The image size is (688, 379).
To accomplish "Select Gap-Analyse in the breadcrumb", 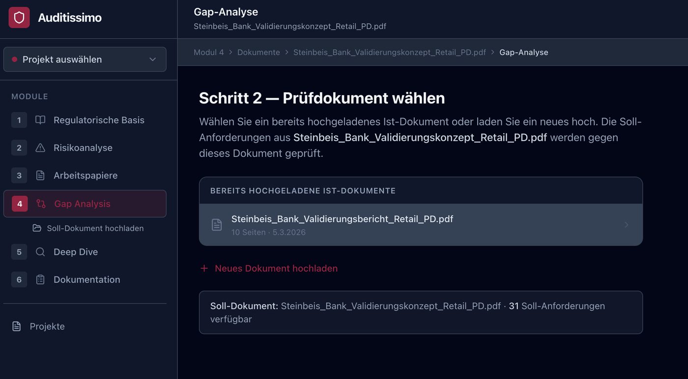I will click(x=523, y=52).
